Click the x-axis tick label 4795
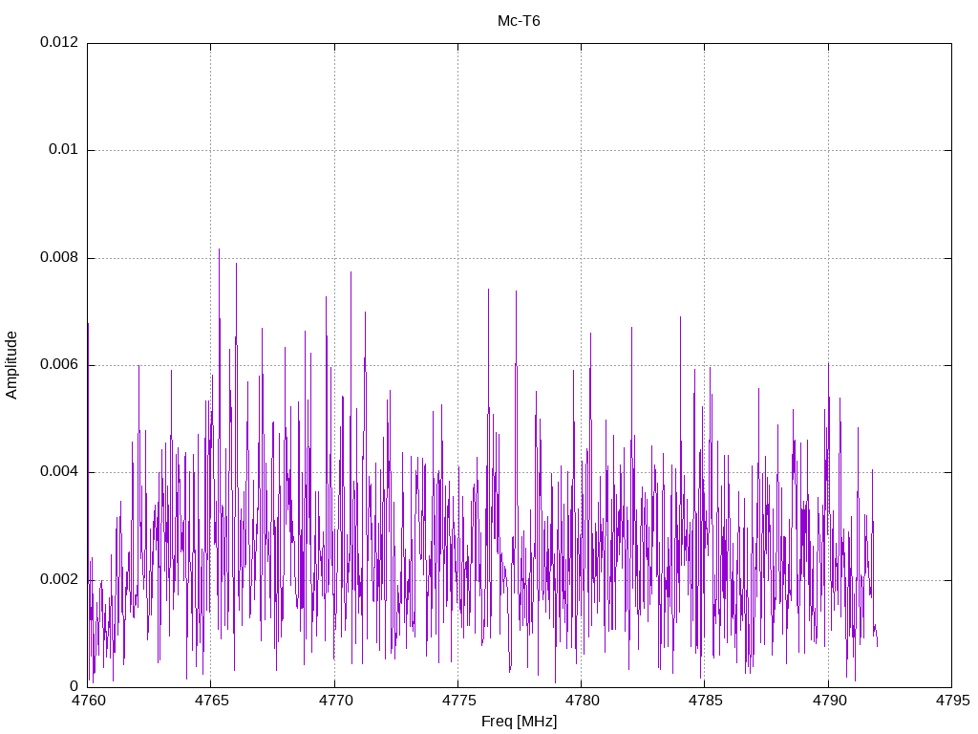This screenshot has width=978, height=734. (952, 701)
